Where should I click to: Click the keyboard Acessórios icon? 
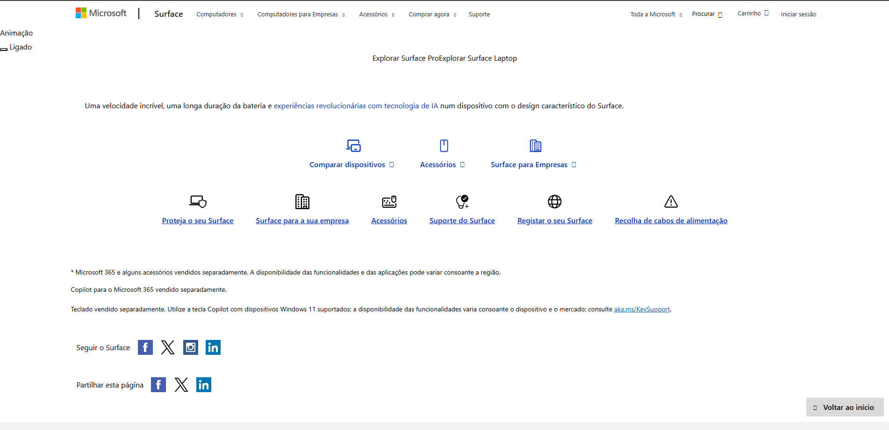pos(389,202)
